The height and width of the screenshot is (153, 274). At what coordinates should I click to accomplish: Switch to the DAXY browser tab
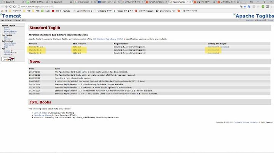(108, 2)
